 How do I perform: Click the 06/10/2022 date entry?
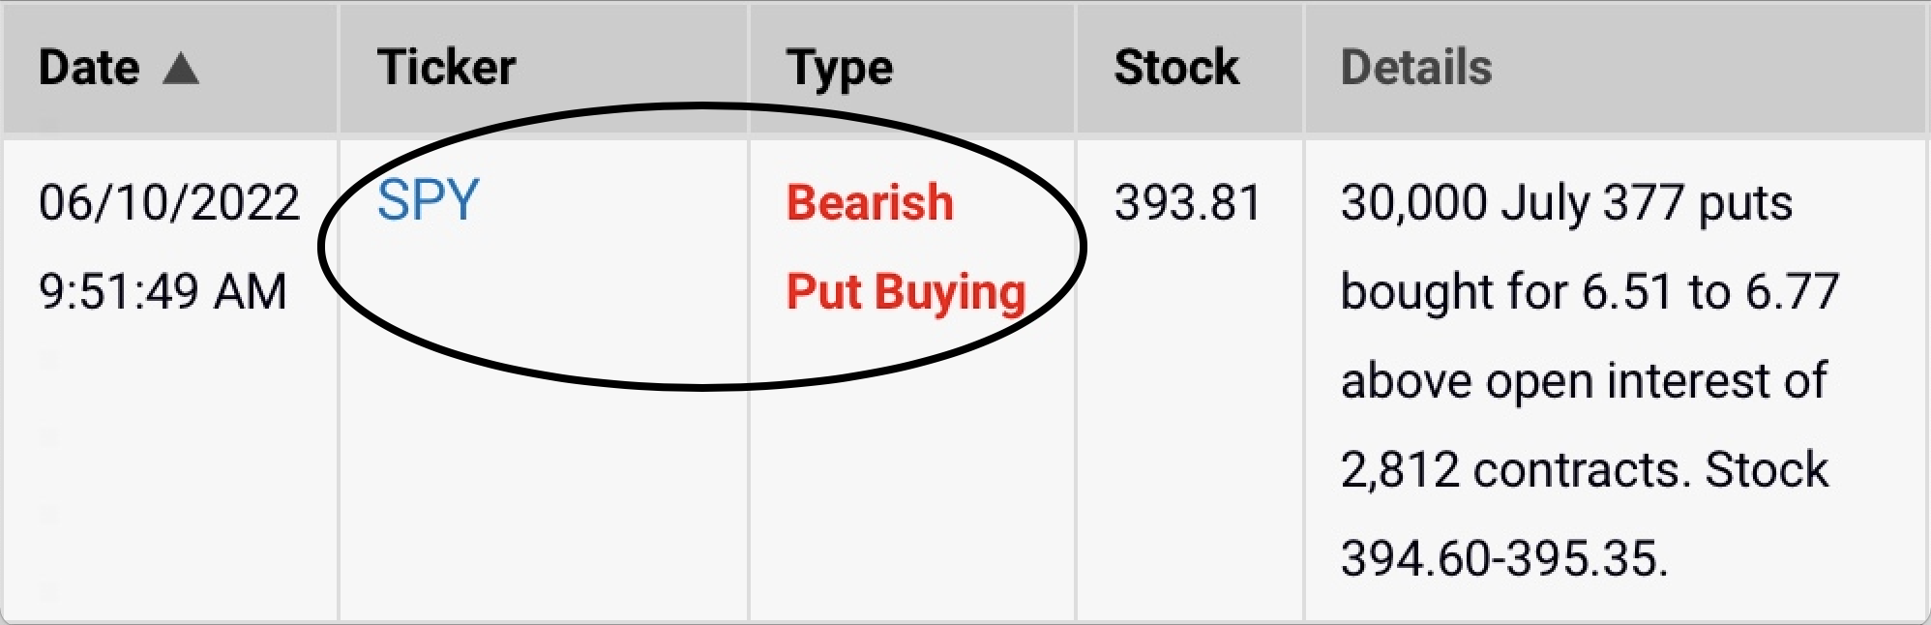169,203
